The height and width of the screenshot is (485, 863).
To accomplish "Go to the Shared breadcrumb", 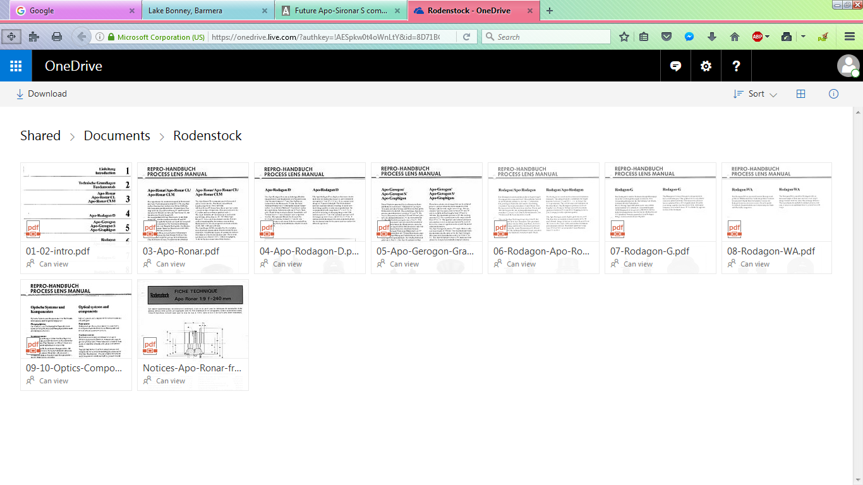I will [x=40, y=136].
